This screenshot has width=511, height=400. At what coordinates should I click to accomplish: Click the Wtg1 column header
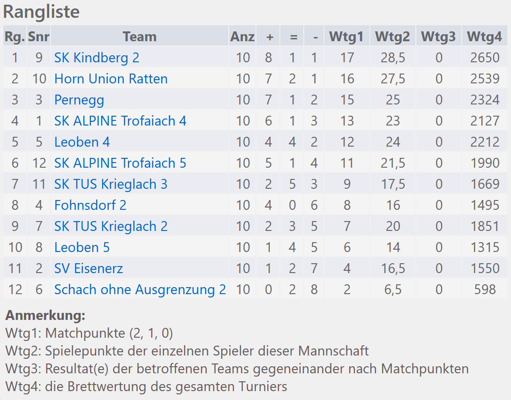click(346, 37)
